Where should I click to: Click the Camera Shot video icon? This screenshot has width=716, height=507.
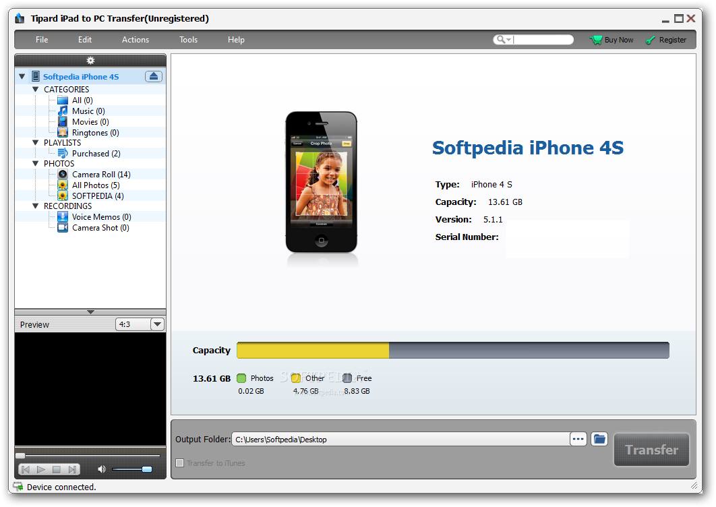tap(63, 227)
